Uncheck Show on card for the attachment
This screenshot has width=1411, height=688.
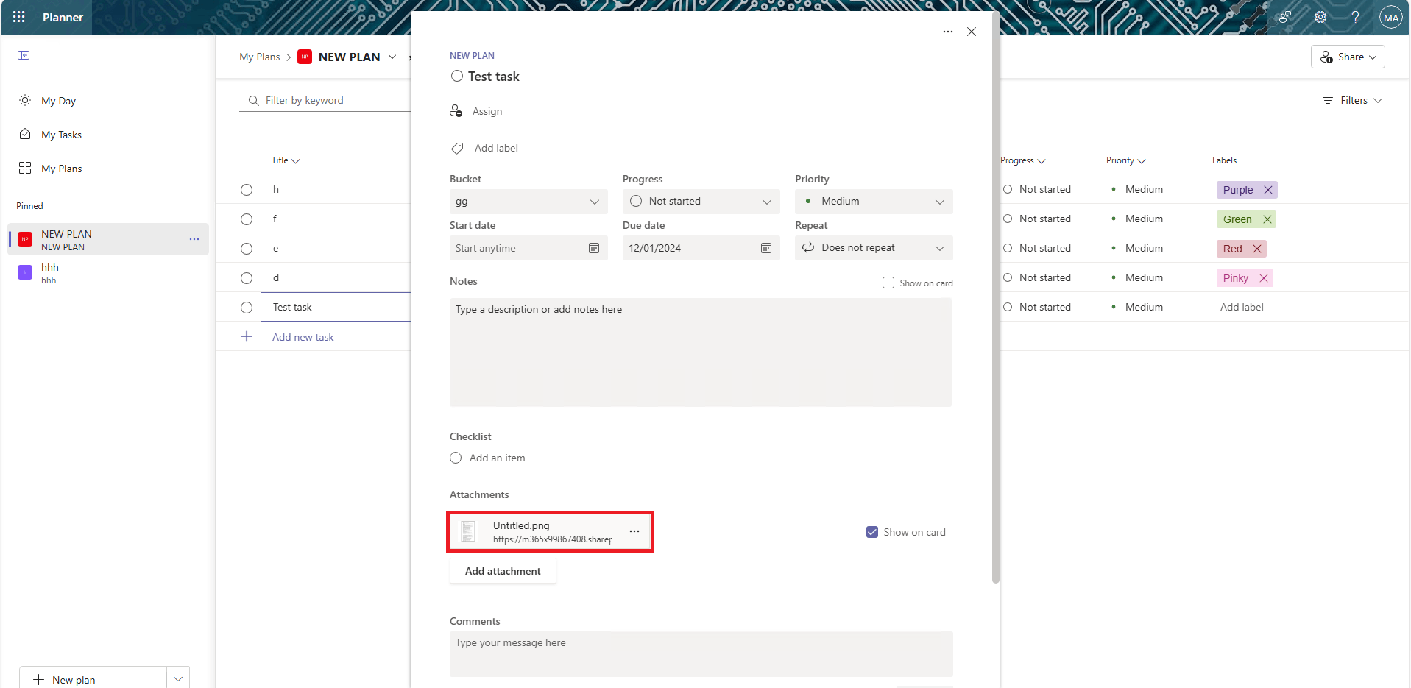click(871, 531)
